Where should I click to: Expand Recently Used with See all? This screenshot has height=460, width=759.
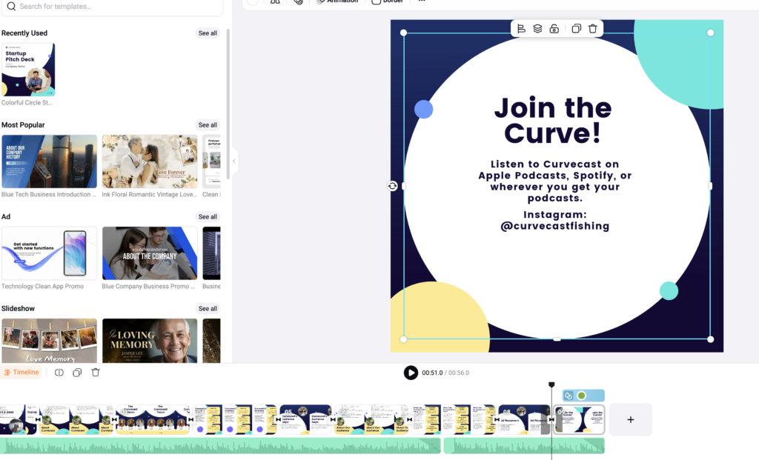pyautogui.click(x=208, y=33)
